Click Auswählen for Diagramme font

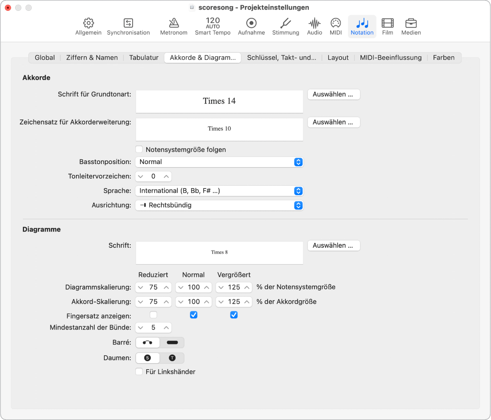pos(334,245)
